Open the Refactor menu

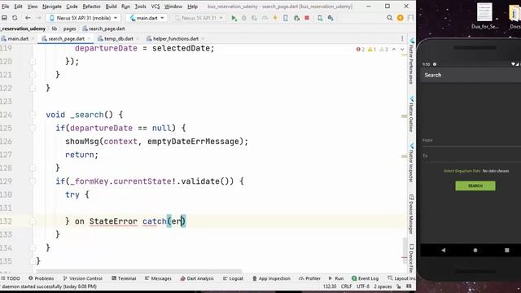click(x=91, y=7)
